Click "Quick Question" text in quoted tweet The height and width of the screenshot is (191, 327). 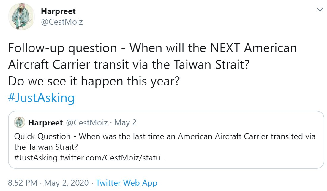(x=42, y=137)
